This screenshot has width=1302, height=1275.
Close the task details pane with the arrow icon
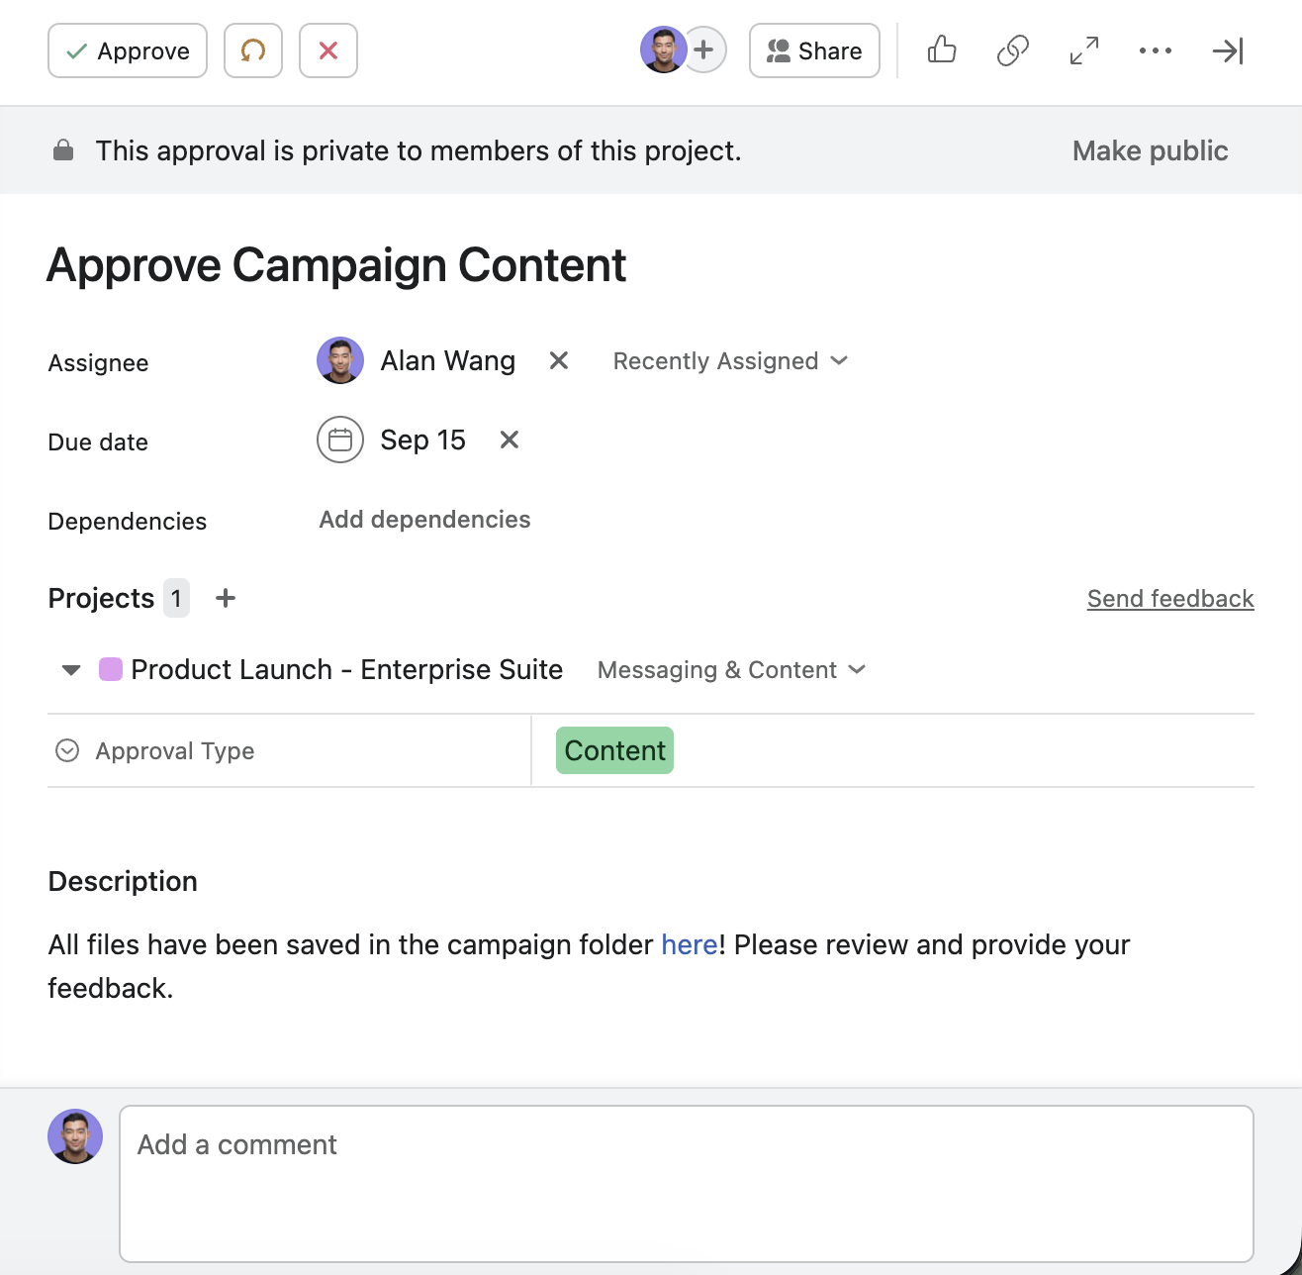(x=1228, y=50)
